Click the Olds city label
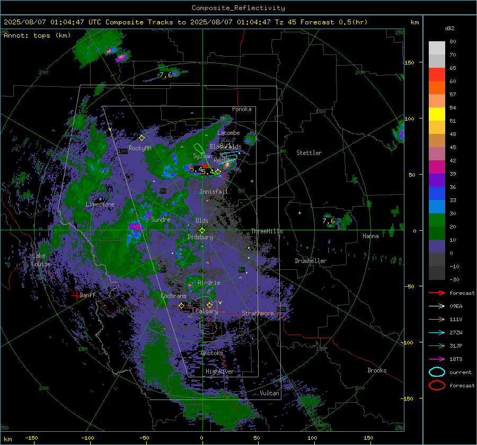This screenshot has width=477, height=445. click(202, 221)
